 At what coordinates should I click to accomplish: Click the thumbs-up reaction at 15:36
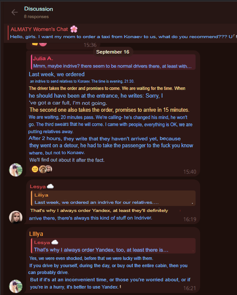35,44
